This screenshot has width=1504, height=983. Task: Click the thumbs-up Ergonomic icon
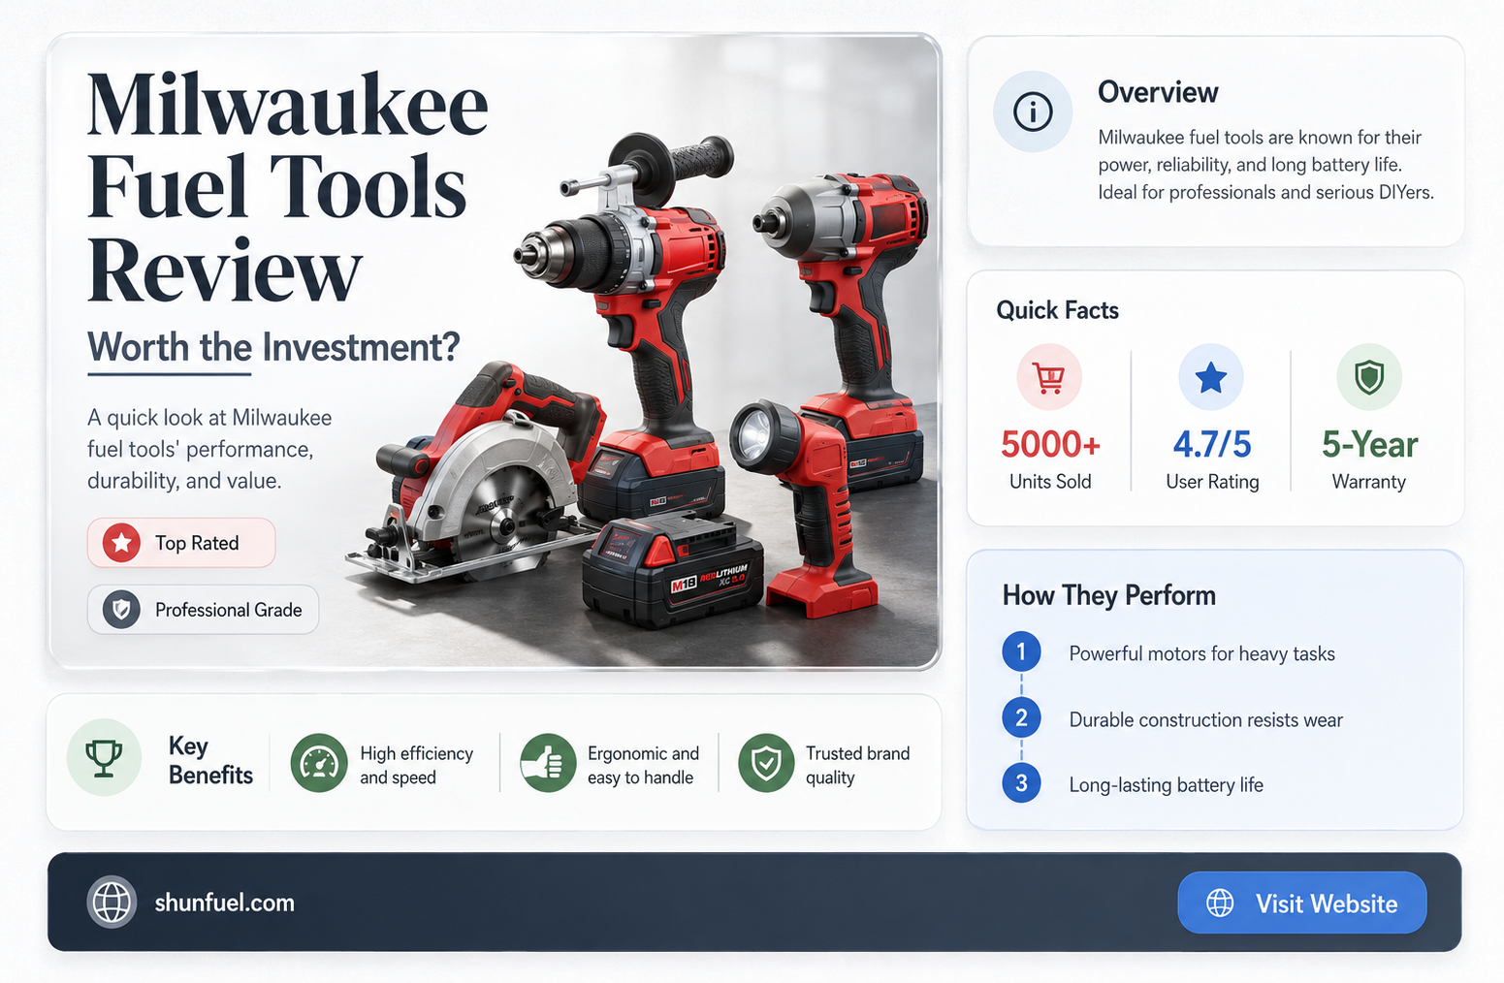(548, 764)
